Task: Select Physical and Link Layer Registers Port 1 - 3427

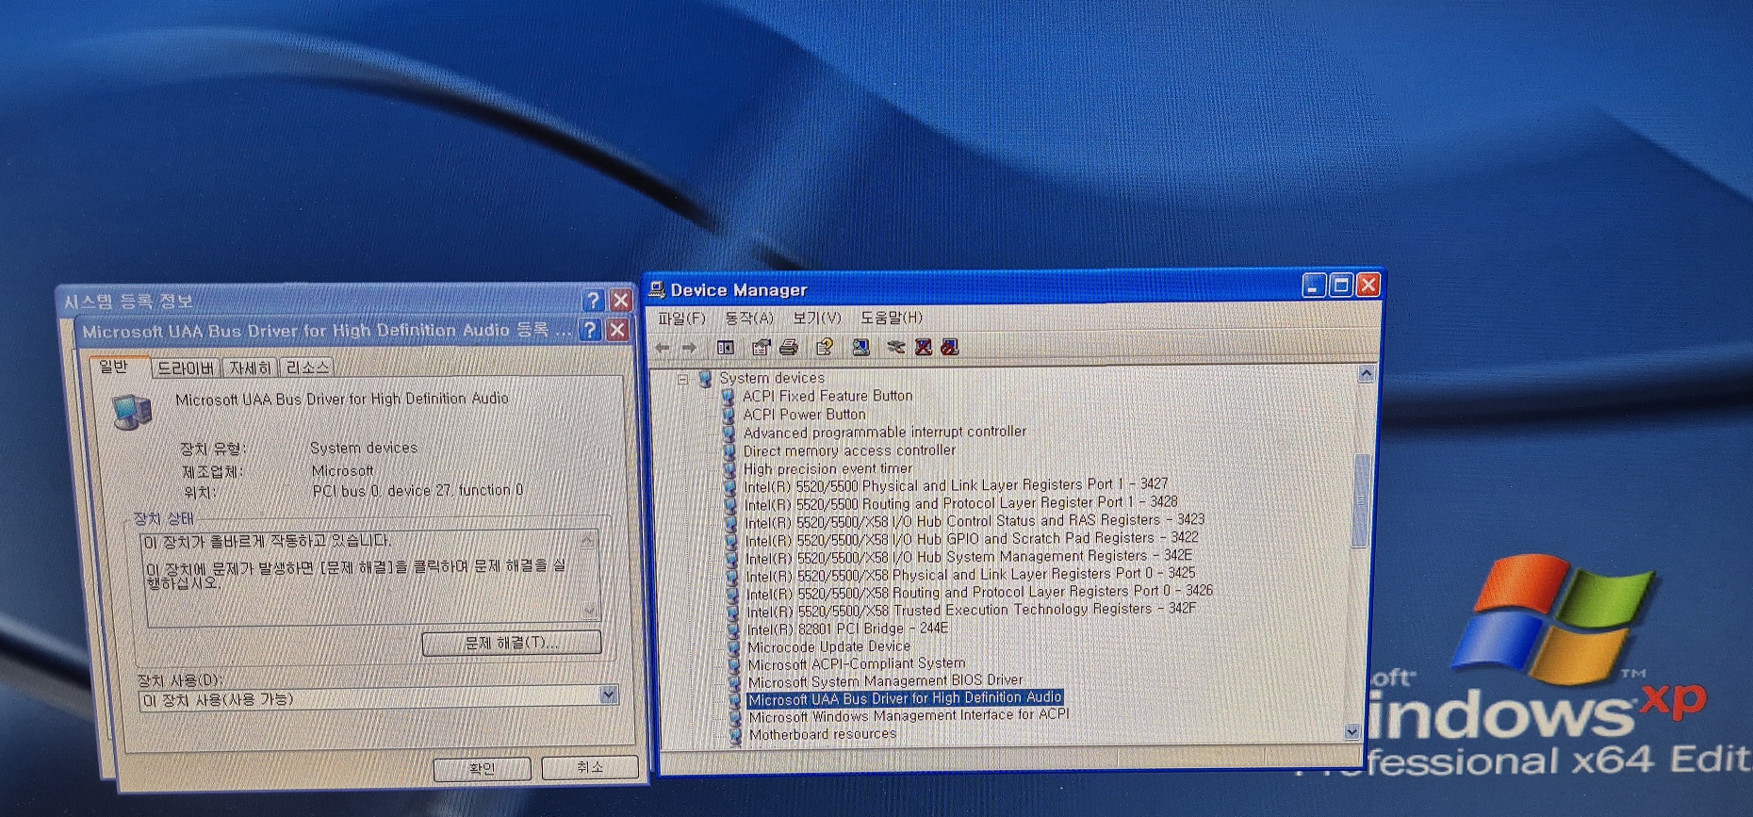Action: click(x=956, y=485)
